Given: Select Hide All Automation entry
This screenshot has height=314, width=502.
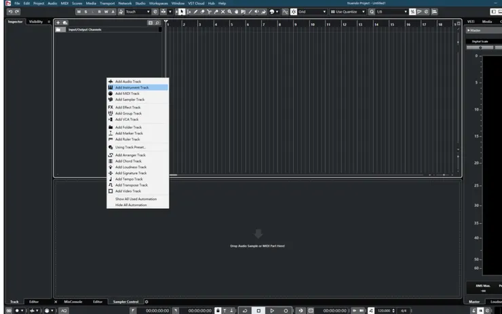Looking at the screenshot, I should (x=138, y=205).
